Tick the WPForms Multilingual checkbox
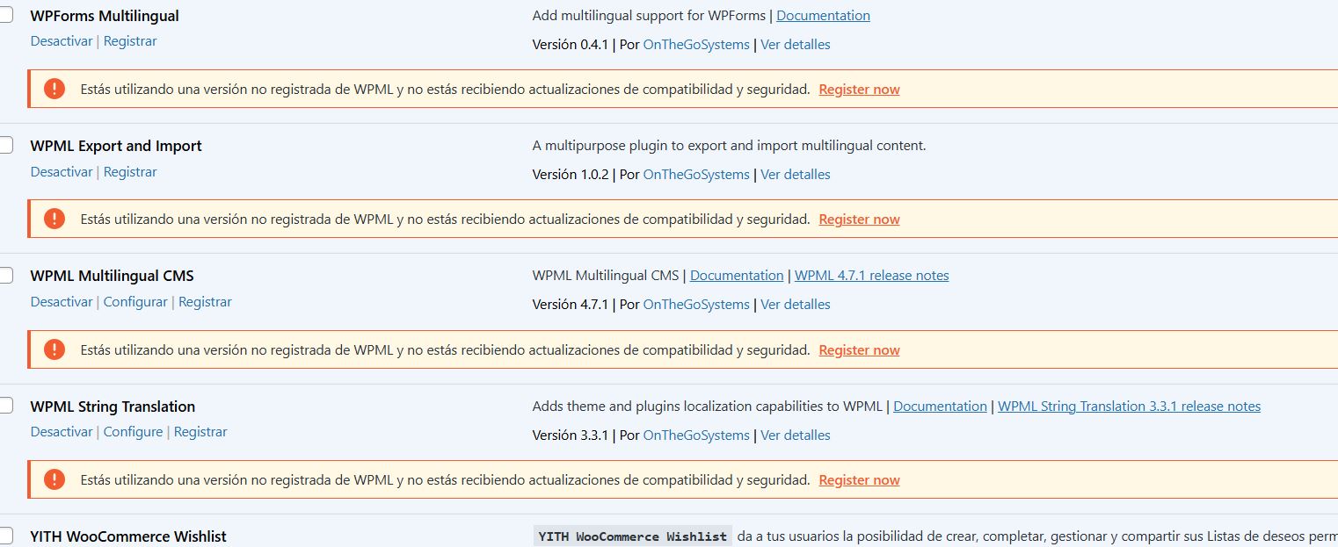 coord(5,15)
